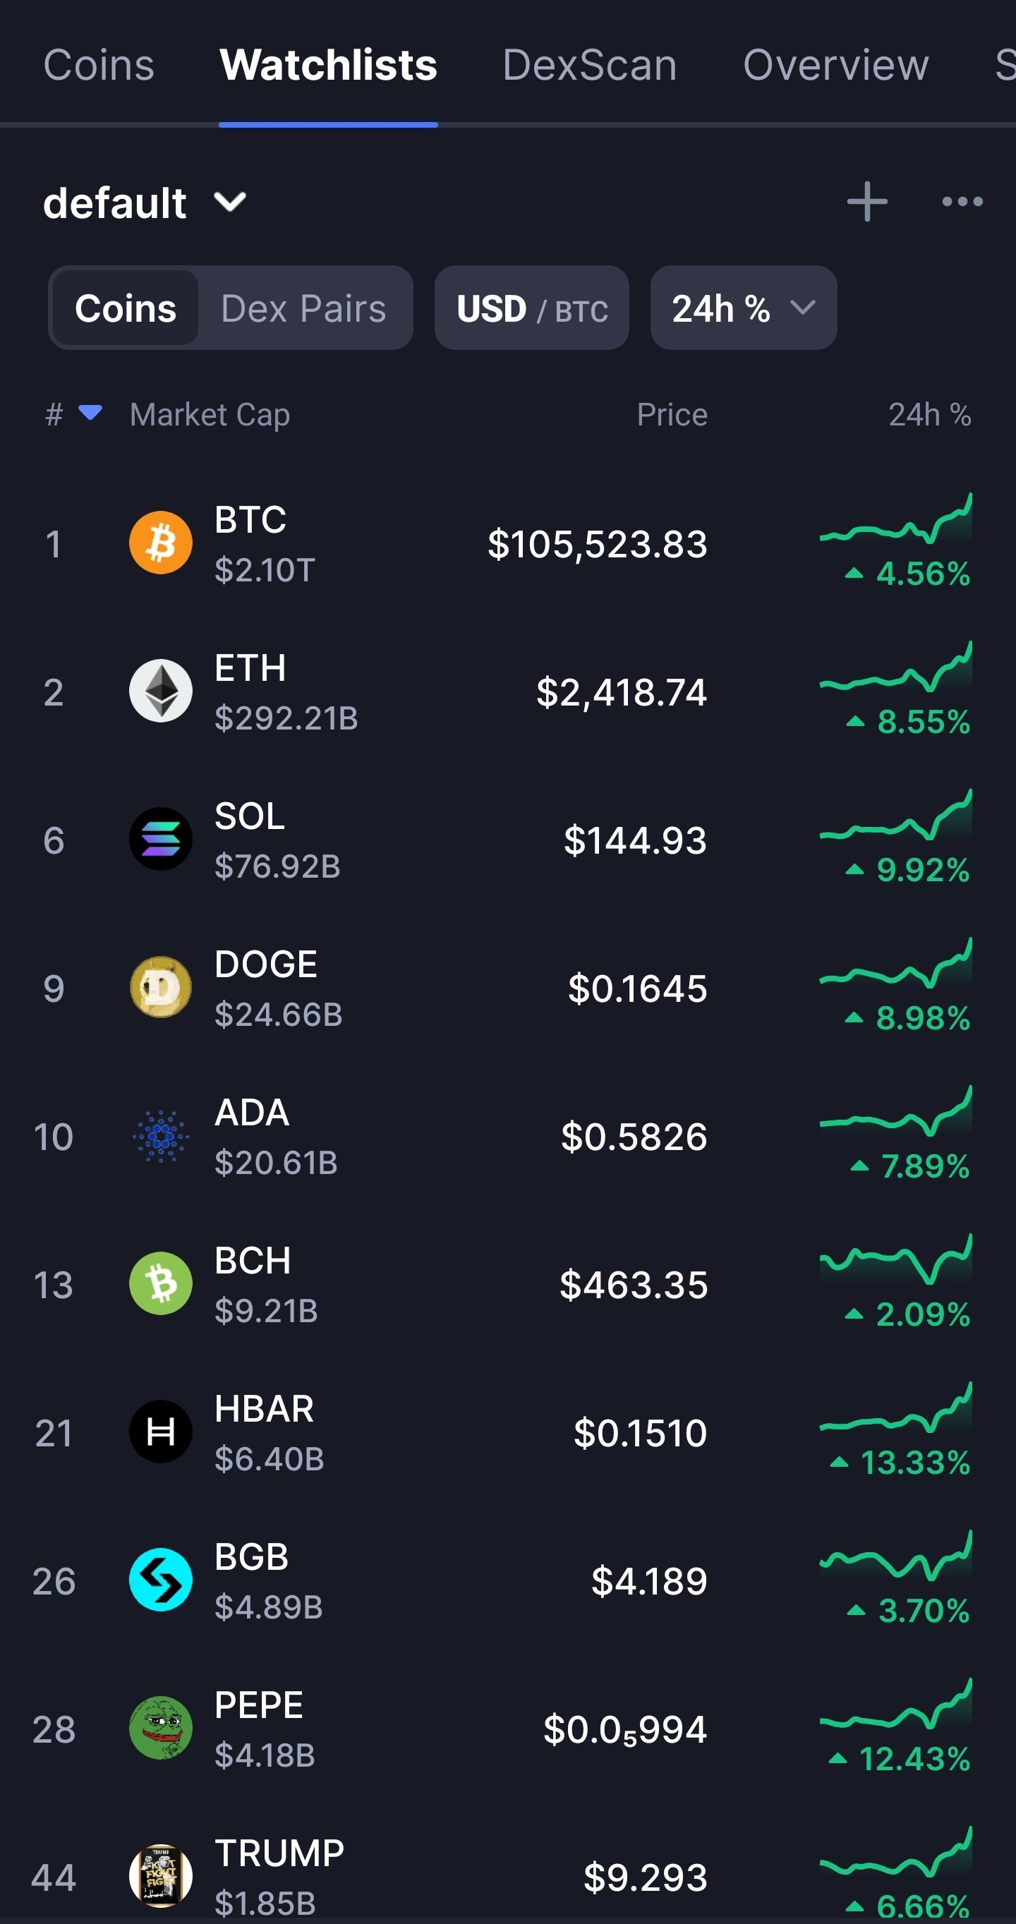Tap the Dogecoin DOGE coin logo
The height and width of the screenshot is (1924, 1016).
[161, 987]
